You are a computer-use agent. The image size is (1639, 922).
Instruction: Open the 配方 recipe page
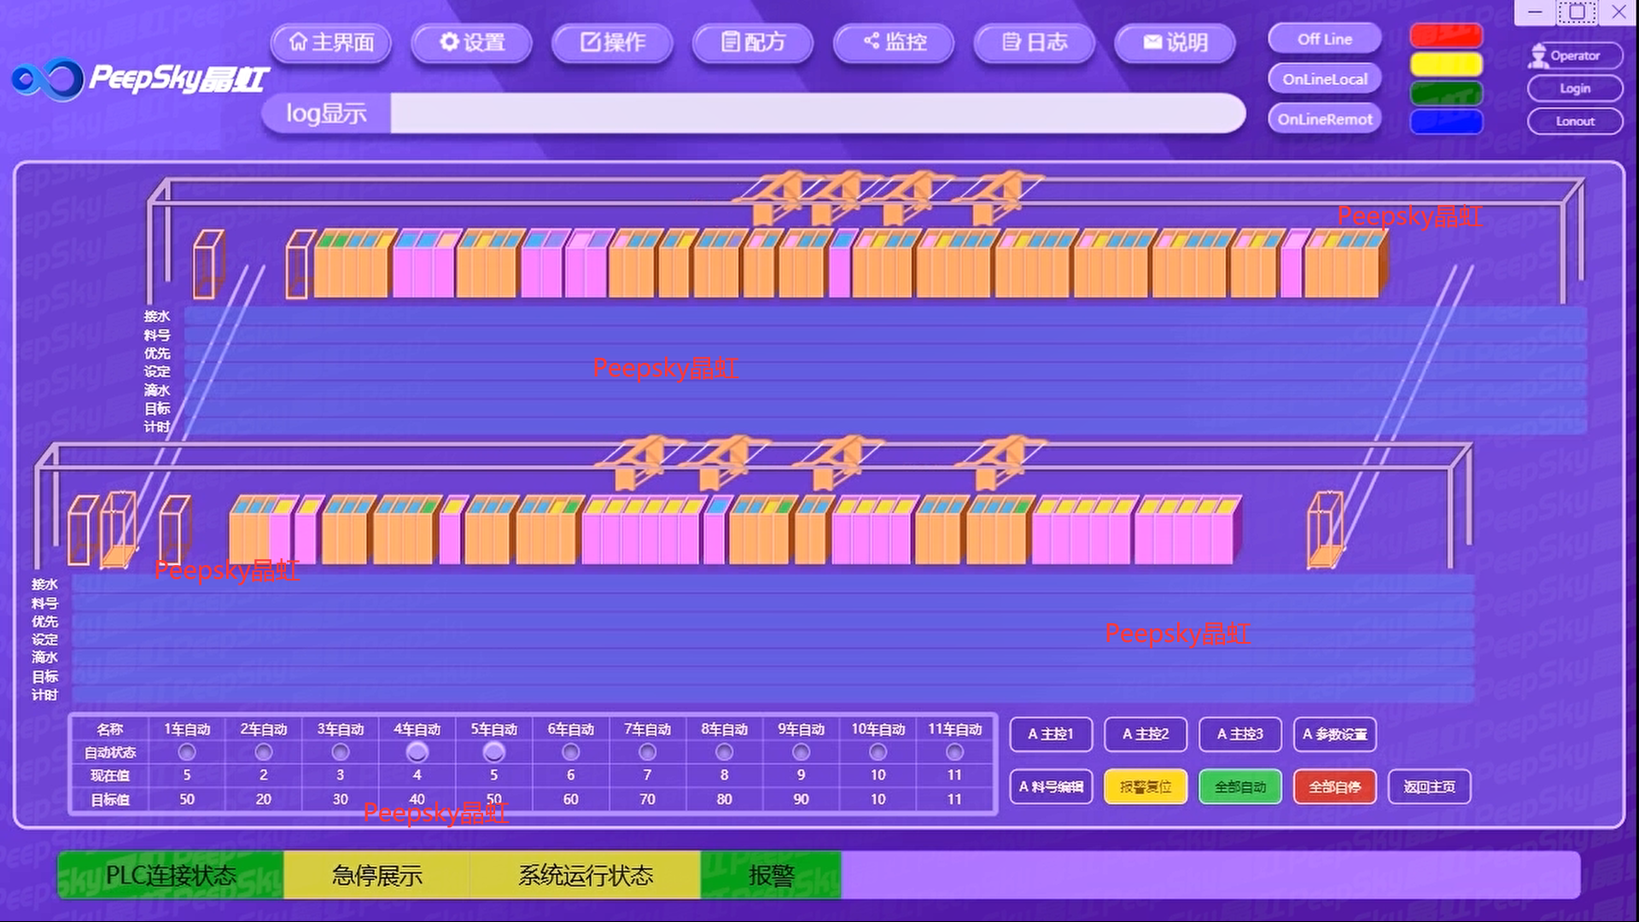(x=753, y=43)
